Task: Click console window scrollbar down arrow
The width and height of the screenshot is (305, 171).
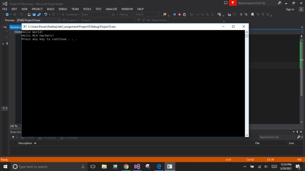Action: [247, 135]
